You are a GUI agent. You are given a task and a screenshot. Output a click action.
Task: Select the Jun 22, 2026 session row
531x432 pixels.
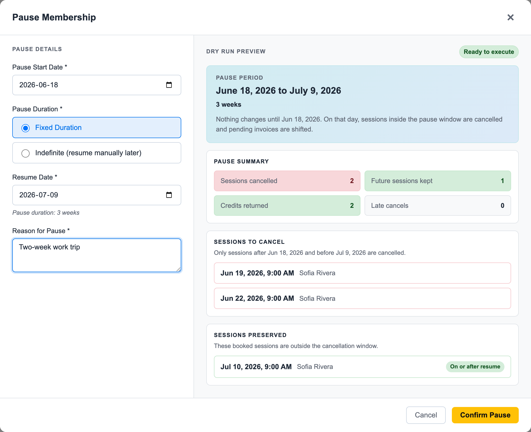click(x=362, y=298)
